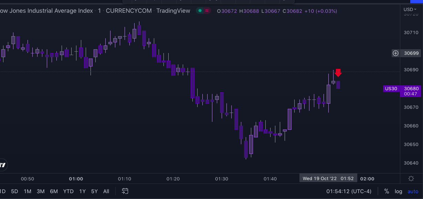Select the YTD range tab

click(x=68, y=191)
